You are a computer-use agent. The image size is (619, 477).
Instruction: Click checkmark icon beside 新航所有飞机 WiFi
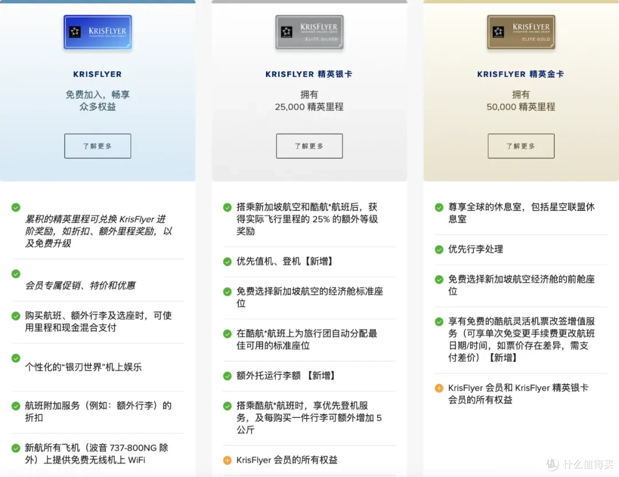[x=16, y=448]
